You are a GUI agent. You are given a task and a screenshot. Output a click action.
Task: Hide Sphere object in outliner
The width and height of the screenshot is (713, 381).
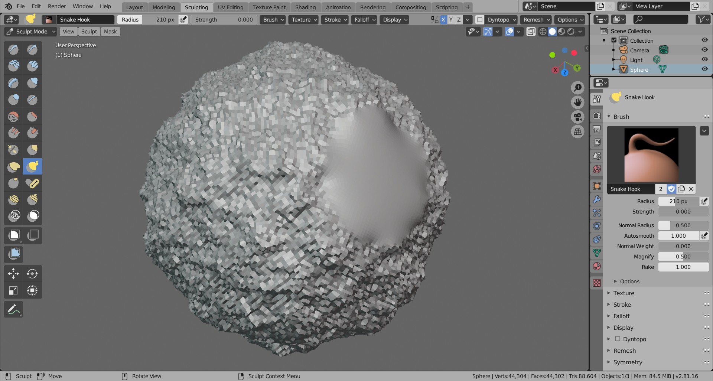click(x=704, y=69)
